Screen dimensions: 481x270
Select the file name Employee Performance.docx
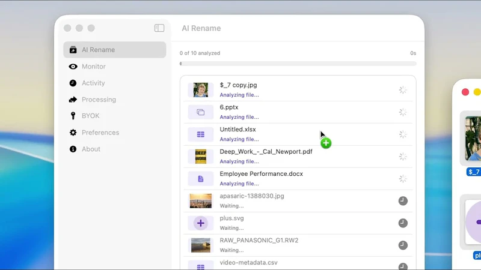tap(262, 174)
